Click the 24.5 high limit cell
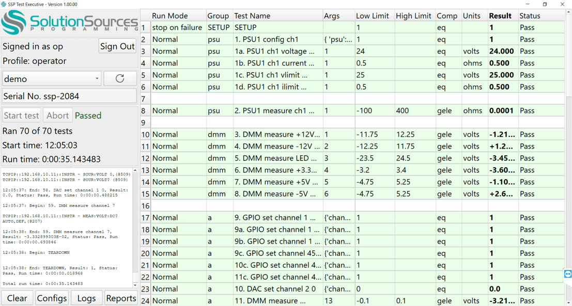572x306 pixels. (415, 158)
